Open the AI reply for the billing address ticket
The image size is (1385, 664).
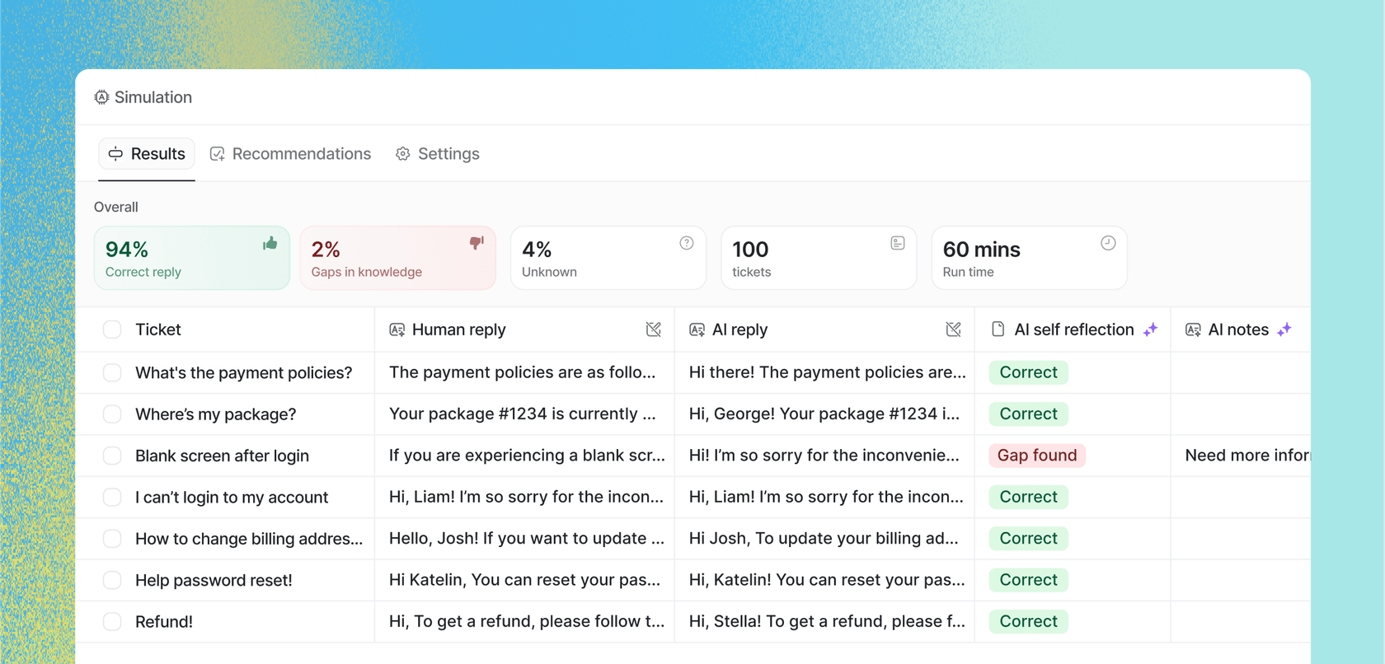tap(823, 539)
